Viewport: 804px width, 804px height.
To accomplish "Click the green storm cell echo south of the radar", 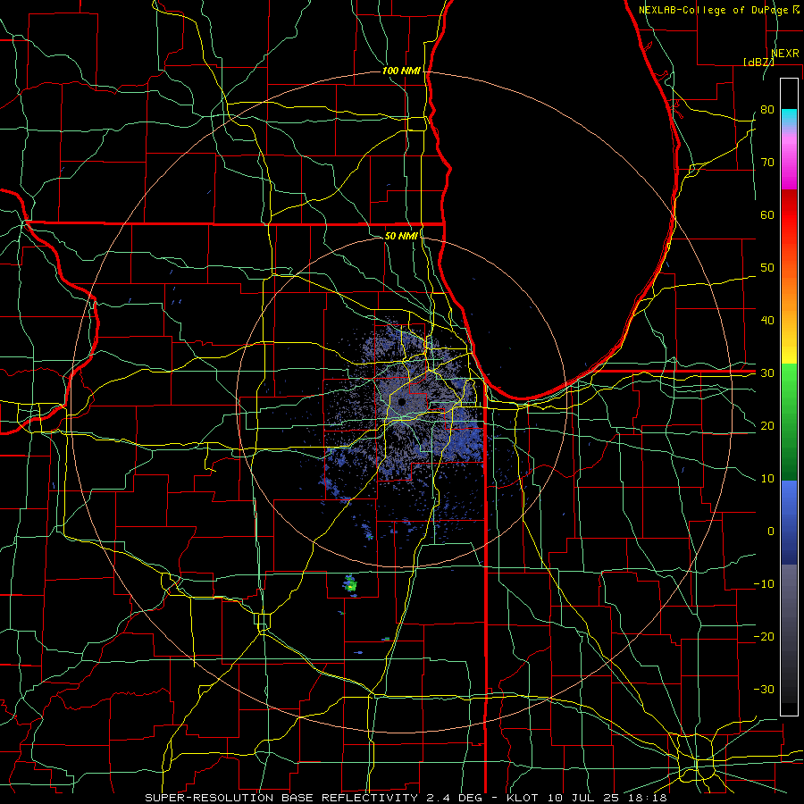I will point(351,584).
